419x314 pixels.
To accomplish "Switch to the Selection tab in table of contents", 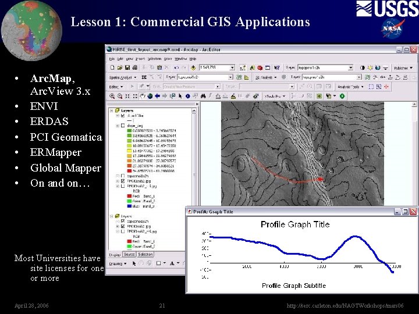I will (x=145, y=255).
